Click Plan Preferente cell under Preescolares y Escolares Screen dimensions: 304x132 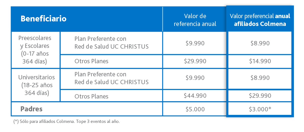pos(111,43)
